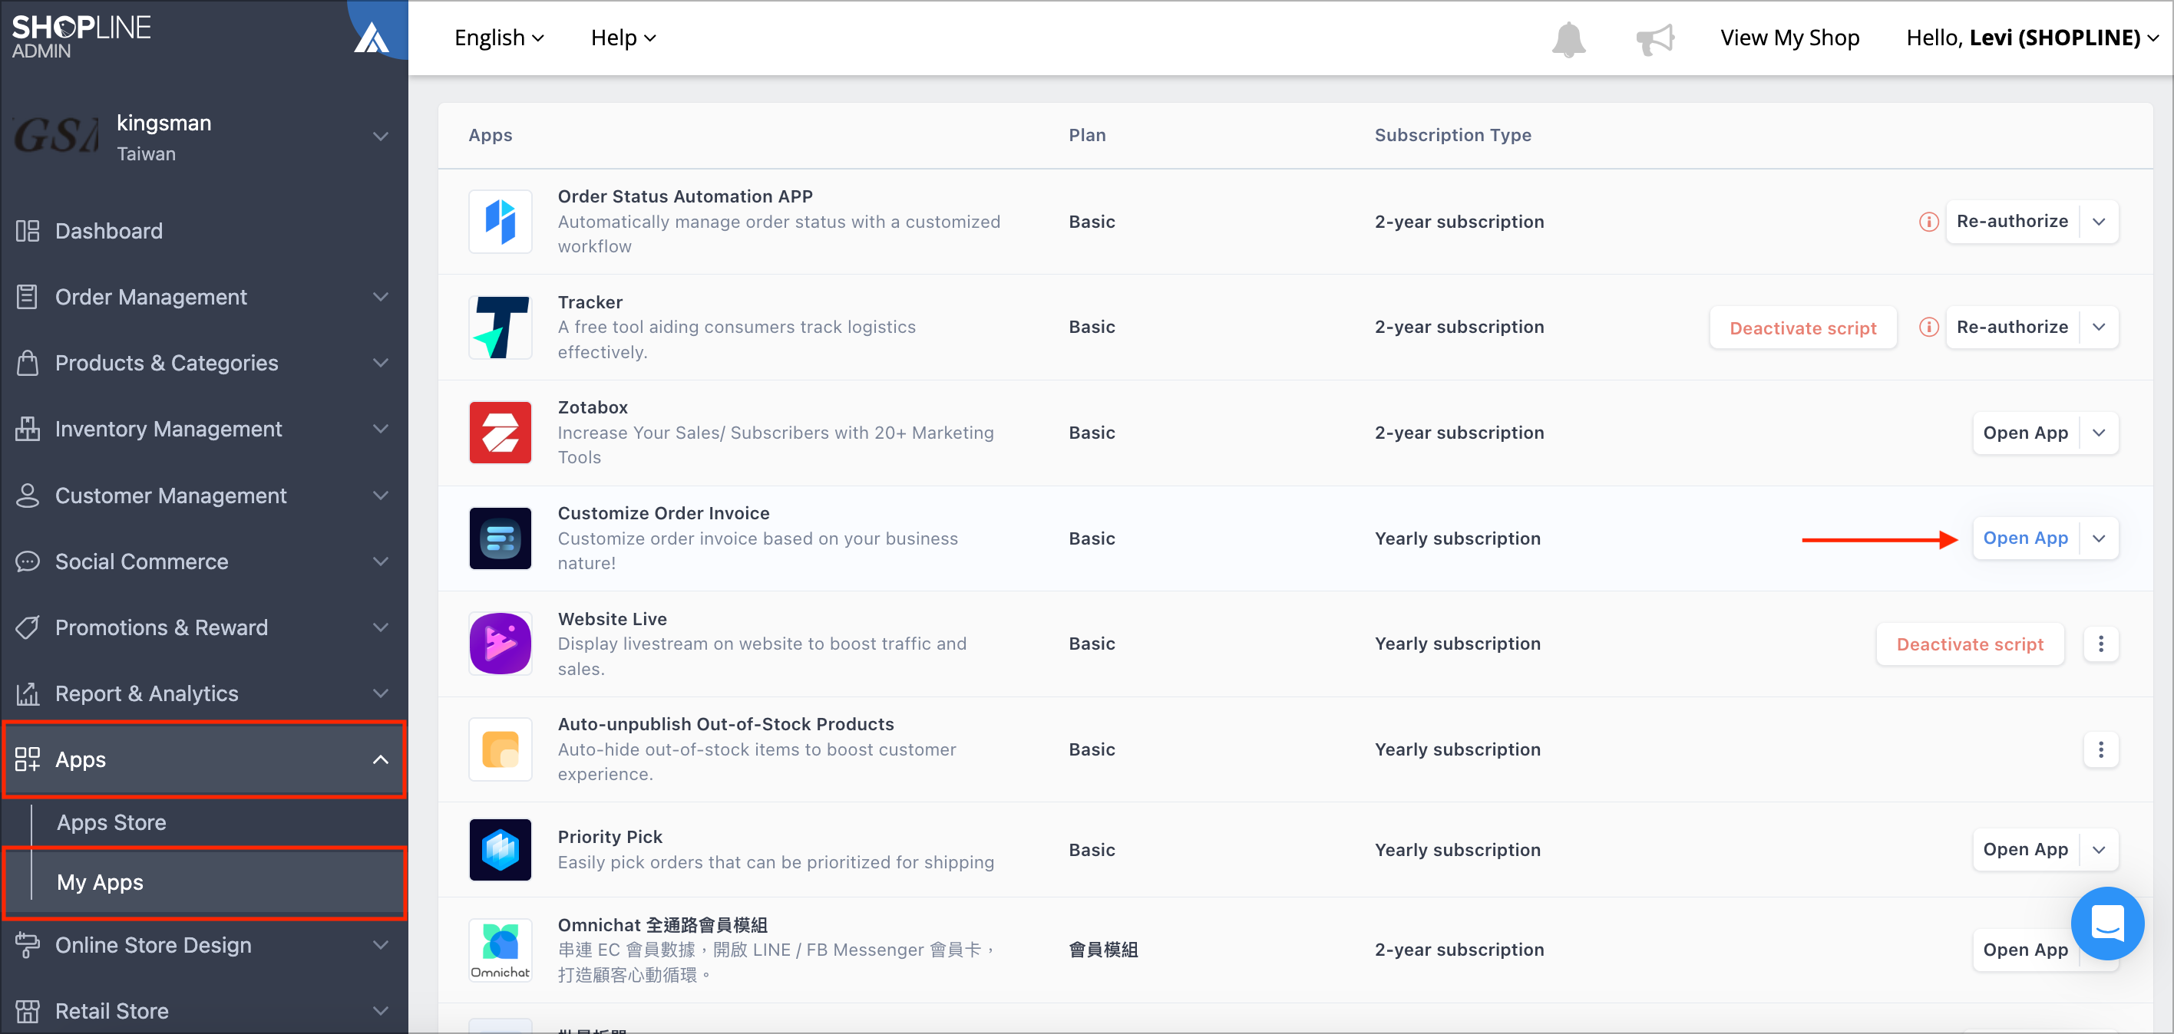Open dropdown arrow beside Priority Pick Open App
Image resolution: width=2174 pixels, height=1034 pixels.
tap(2099, 849)
